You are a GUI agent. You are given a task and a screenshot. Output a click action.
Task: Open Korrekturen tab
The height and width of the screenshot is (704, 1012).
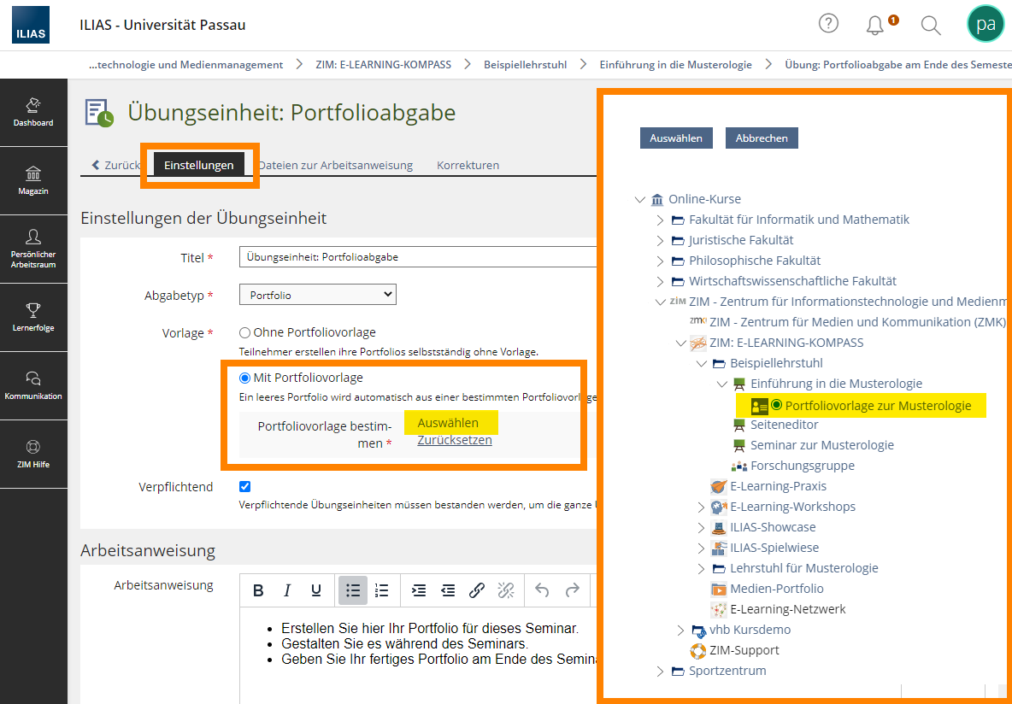click(x=468, y=165)
